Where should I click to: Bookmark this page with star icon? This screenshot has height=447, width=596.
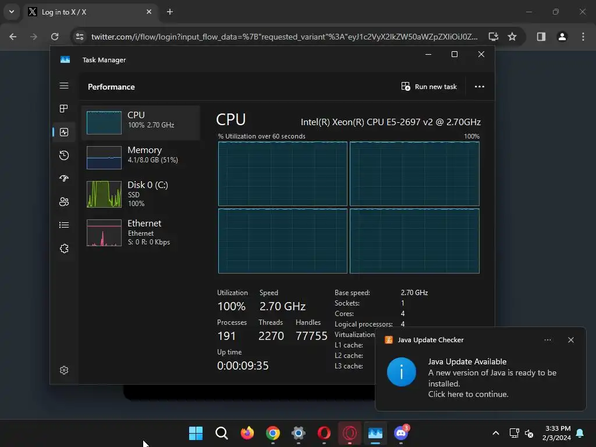point(512,37)
